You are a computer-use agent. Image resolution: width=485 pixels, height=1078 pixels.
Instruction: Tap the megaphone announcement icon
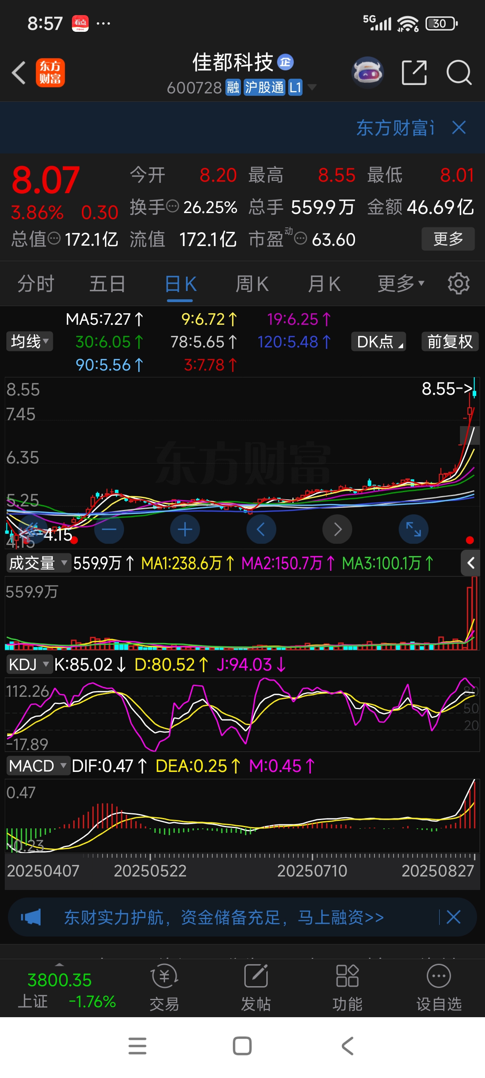[31, 917]
